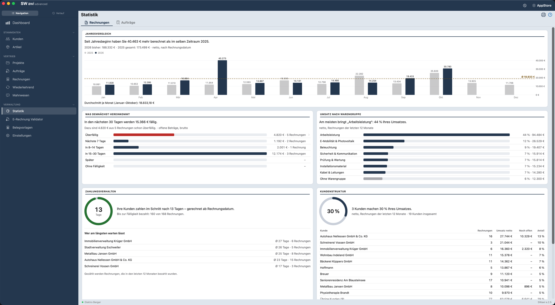555x305 pixels.
Task: Select the E-Mobilität & Photovoltaik row
Action: [432, 141]
